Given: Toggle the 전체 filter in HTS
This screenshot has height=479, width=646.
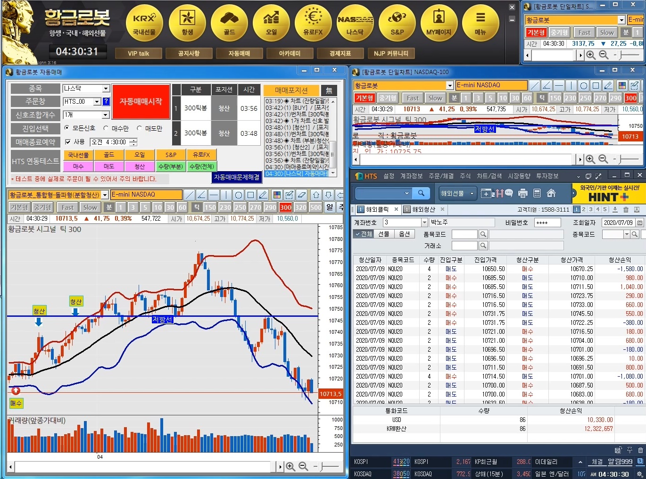Looking at the screenshot, I should (363, 234).
